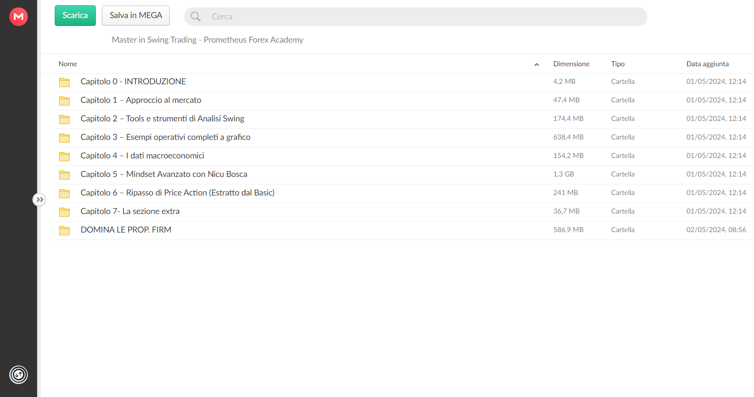Click folder icon of Capitolo 6 row
The height and width of the screenshot is (397, 754).
(64, 194)
